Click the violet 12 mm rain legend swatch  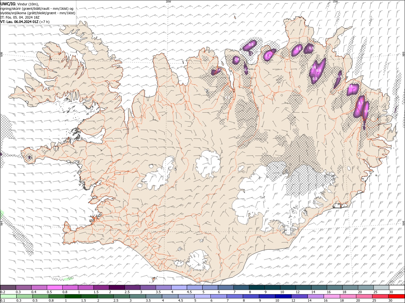coord(299,296)
